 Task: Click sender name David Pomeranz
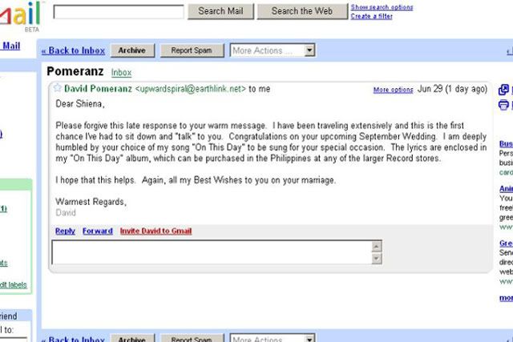tap(98, 89)
